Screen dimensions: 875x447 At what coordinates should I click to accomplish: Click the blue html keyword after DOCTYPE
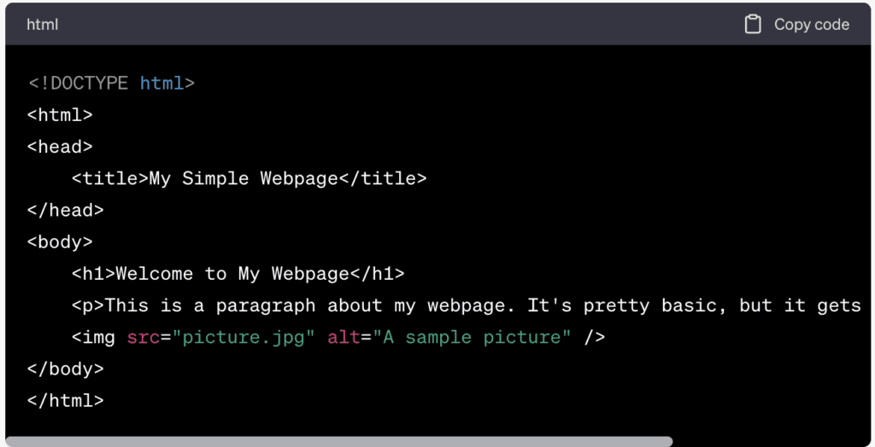161,84
